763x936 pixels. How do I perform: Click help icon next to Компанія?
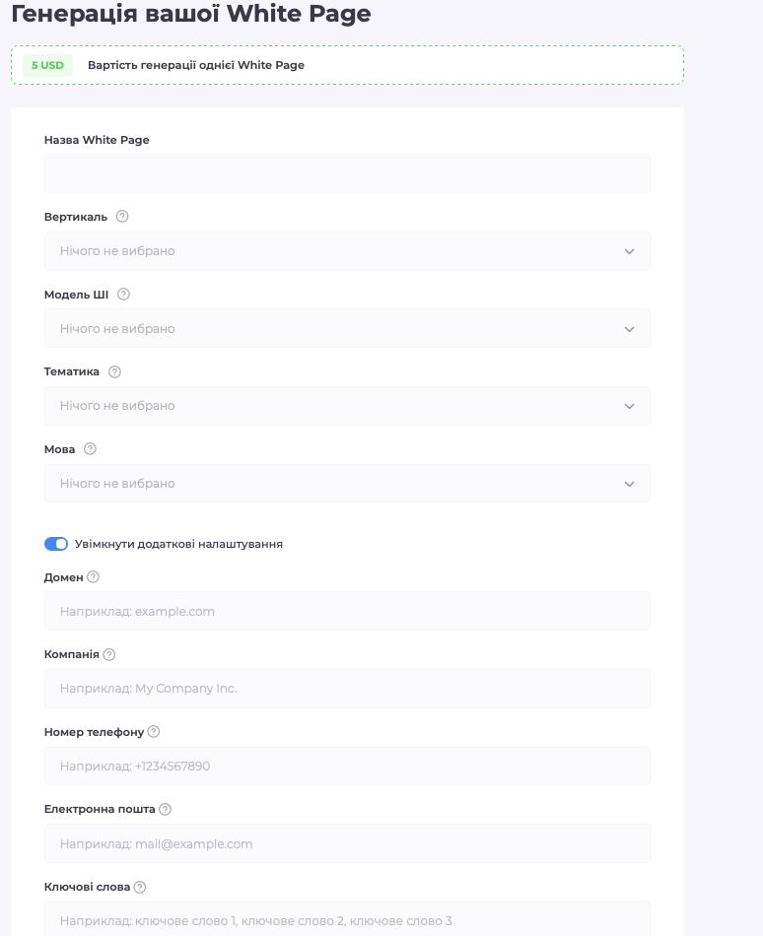pos(108,655)
